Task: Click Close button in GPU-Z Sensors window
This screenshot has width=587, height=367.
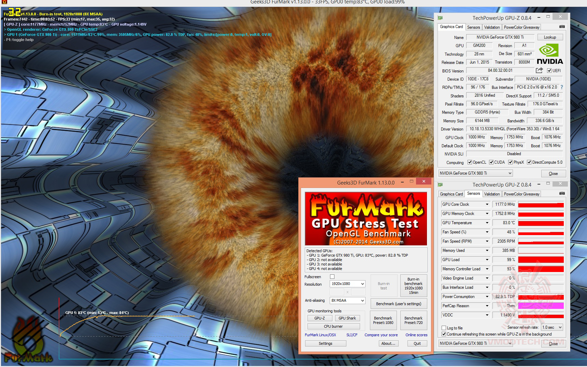Action: pos(553,343)
